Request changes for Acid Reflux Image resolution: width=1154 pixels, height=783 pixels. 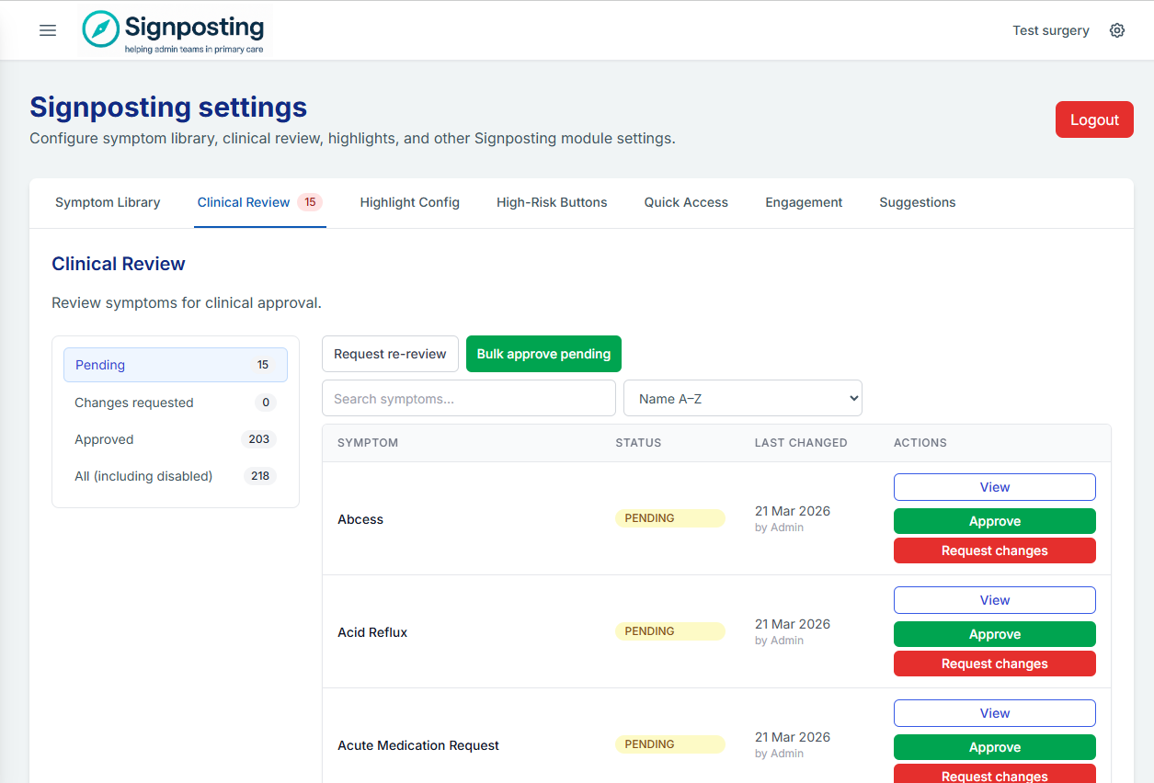(x=994, y=664)
